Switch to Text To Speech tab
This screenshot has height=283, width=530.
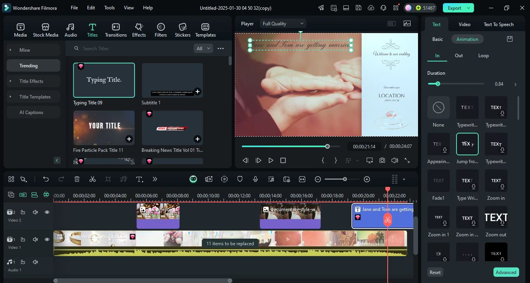click(499, 25)
